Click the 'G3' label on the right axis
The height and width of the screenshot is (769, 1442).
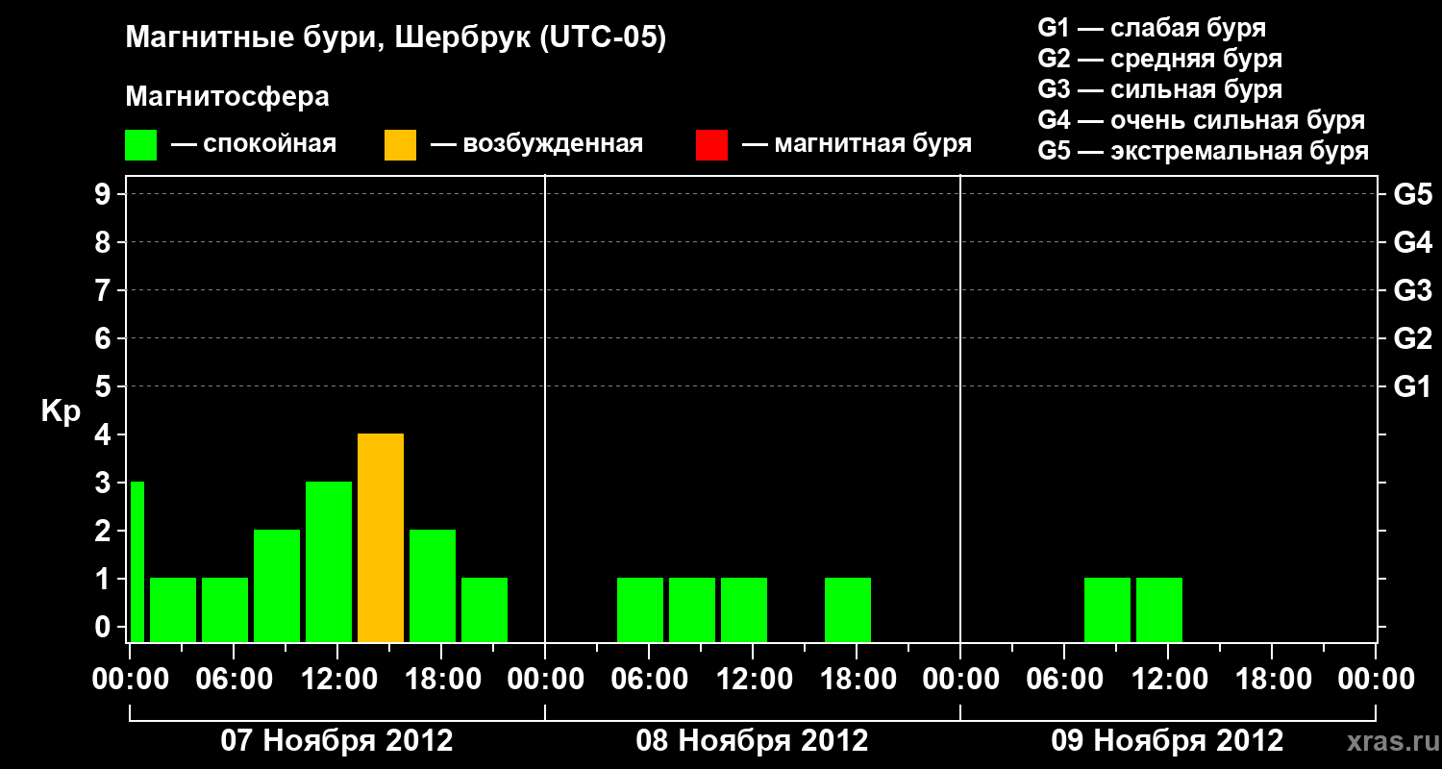1412,290
